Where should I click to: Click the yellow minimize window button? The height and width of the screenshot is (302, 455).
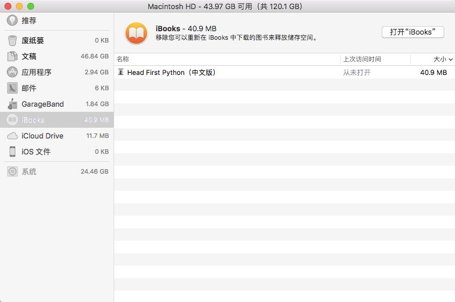[19, 6]
